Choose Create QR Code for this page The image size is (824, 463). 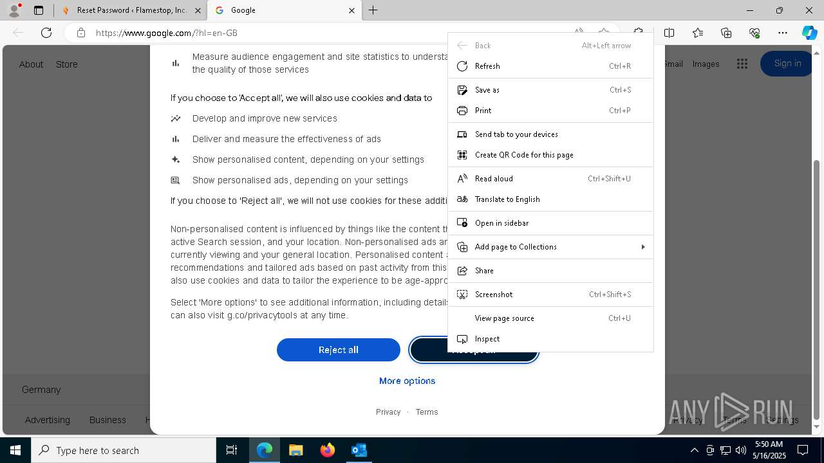tap(550, 155)
